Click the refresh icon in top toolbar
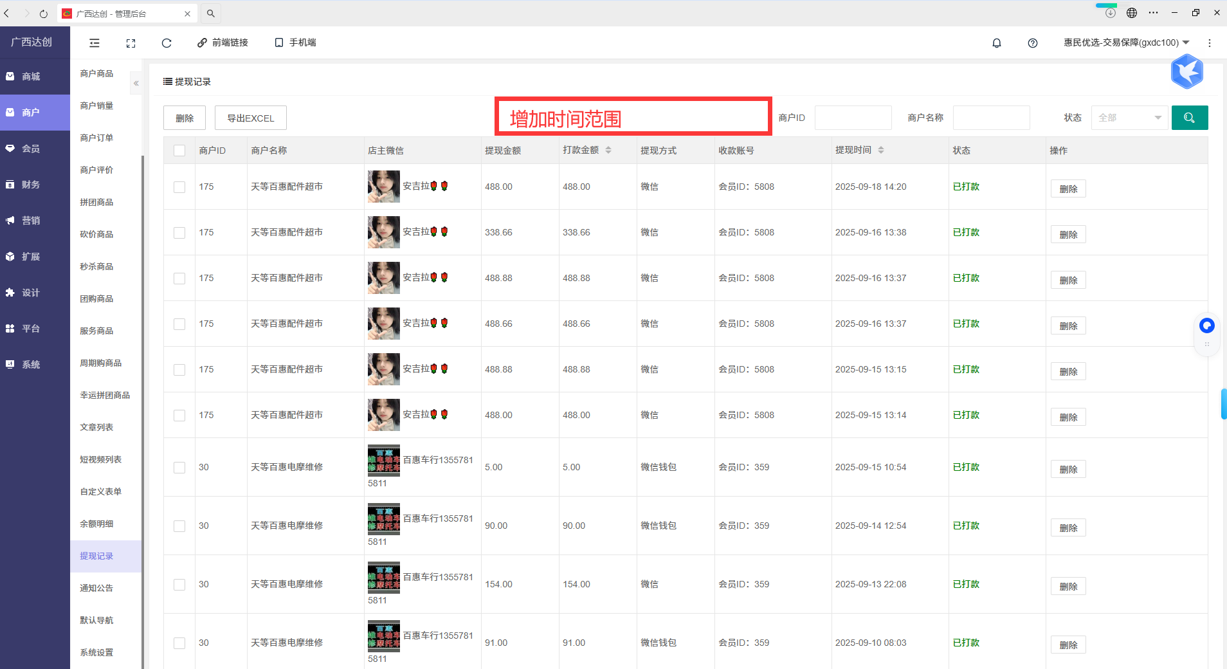The height and width of the screenshot is (669, 1227). 167,43
